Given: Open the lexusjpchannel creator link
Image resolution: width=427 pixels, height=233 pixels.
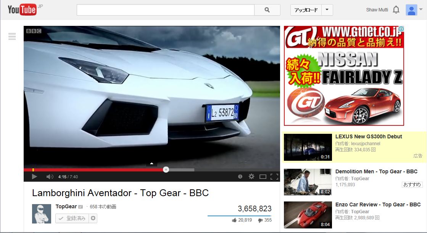Looking at the screenshot, I should (x=366, y=144).
